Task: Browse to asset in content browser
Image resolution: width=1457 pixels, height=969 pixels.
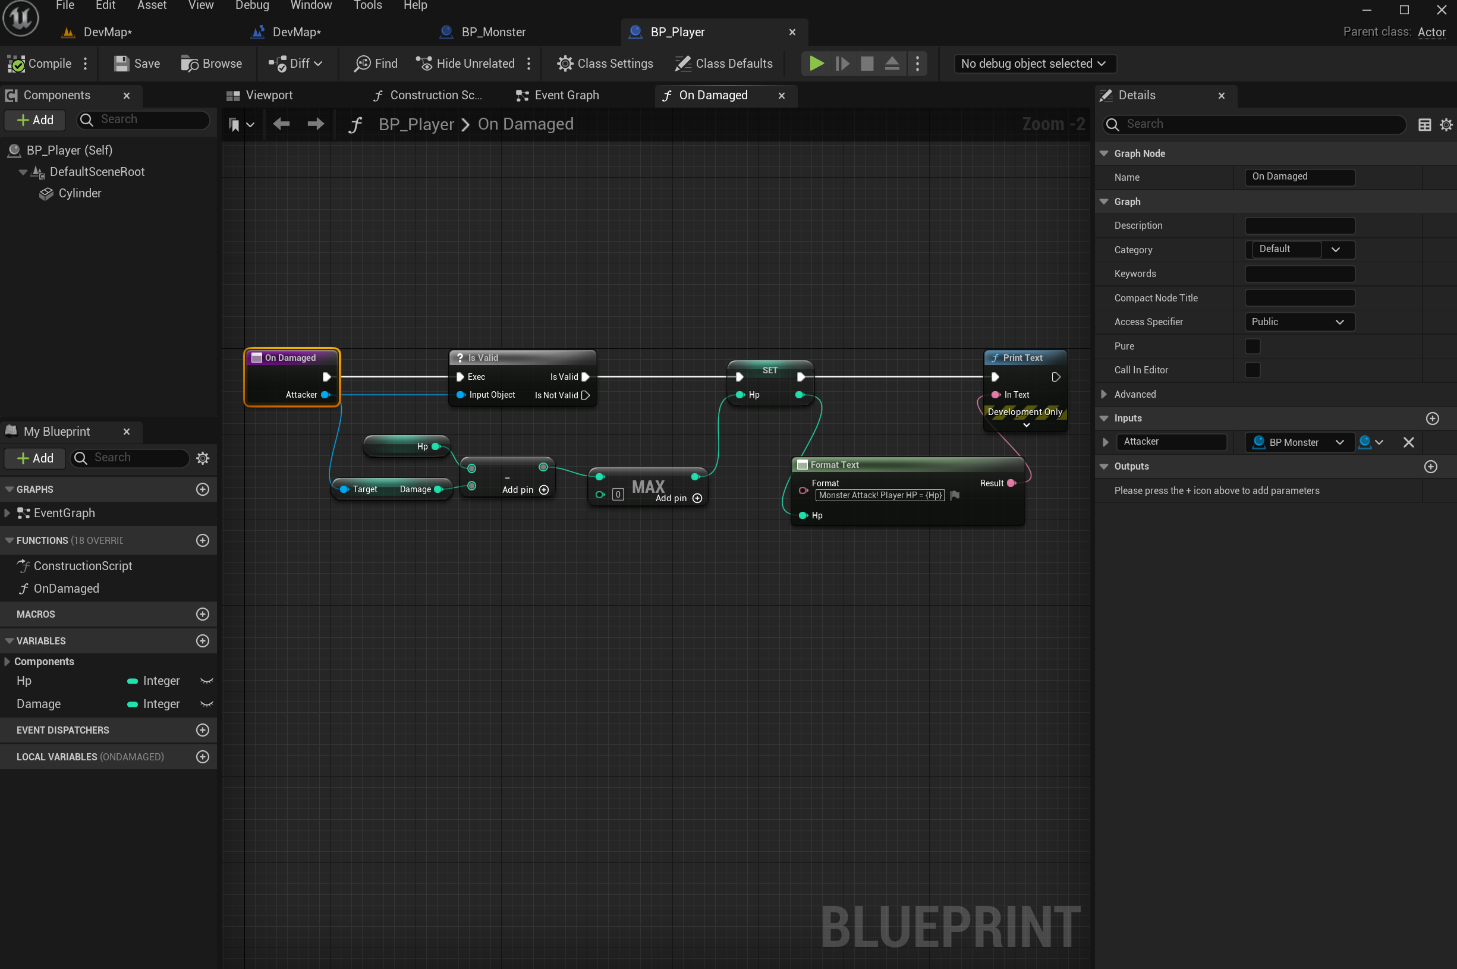Action: (211, 64)
